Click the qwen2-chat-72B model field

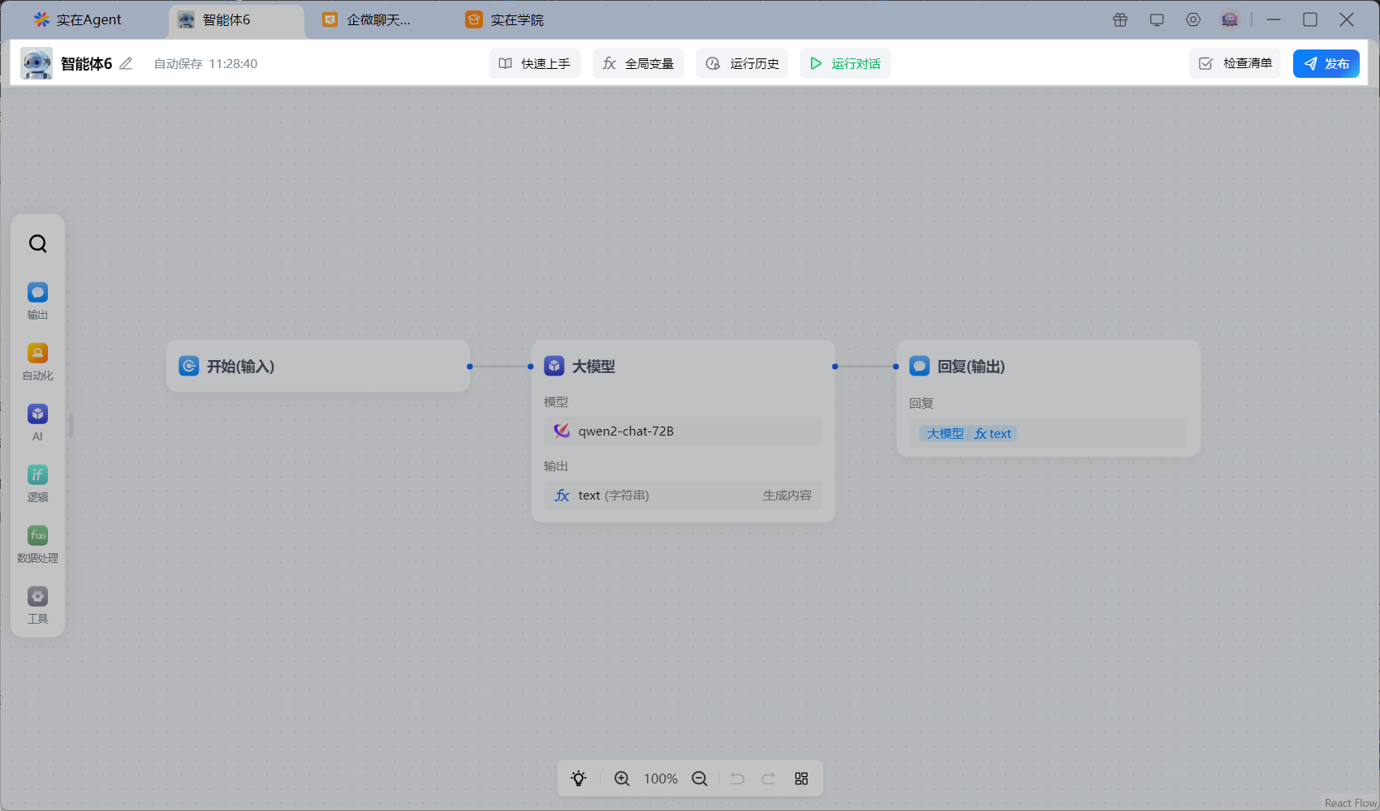tap(683, 431)
